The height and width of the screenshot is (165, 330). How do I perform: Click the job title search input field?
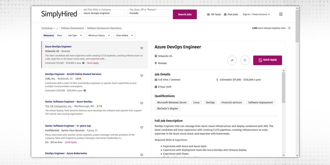coord(102,13)
